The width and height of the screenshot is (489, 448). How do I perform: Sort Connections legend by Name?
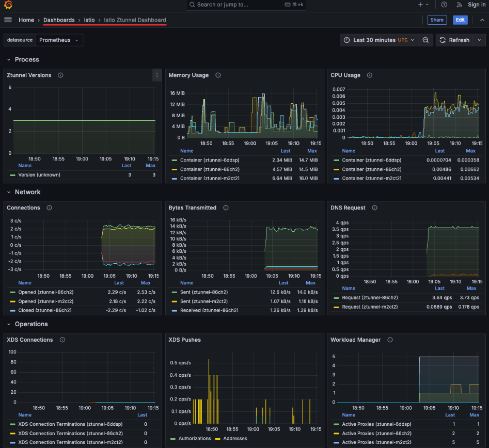25,283
